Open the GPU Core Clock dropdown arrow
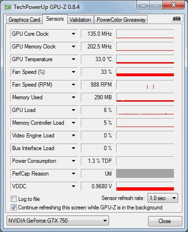Image resolution: width=188 pixels, height=232 pixels. point(73,34)
